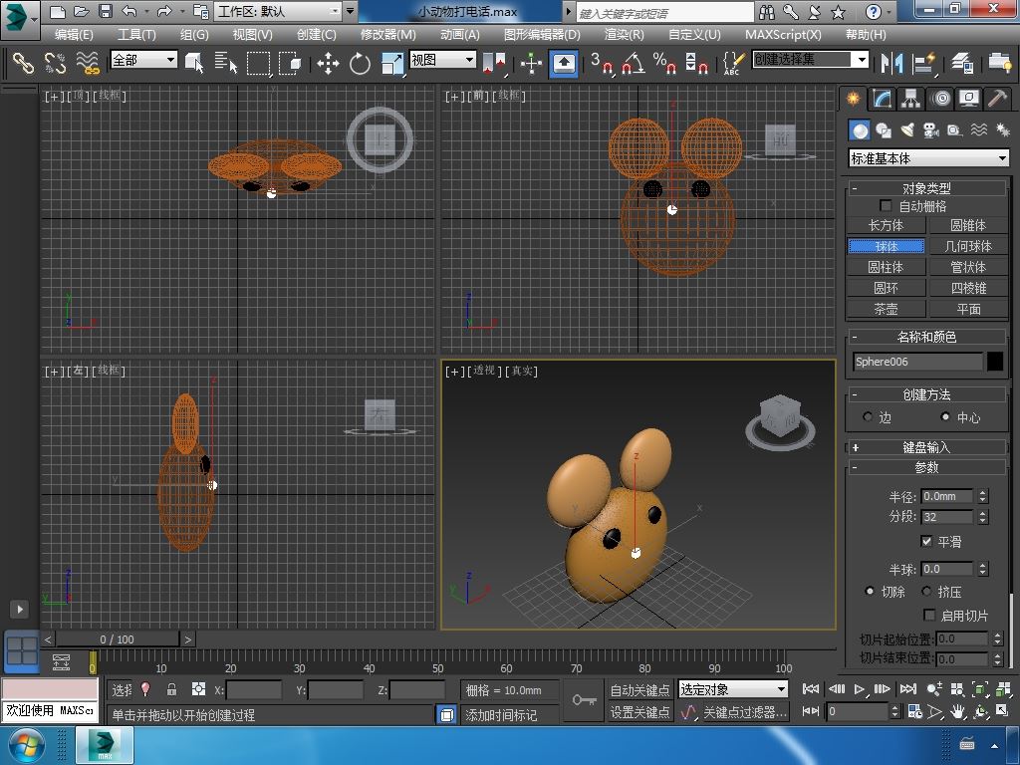The image size is (1020, 765).
Task: Open the black object color swatch
Action: click(995, 362)
